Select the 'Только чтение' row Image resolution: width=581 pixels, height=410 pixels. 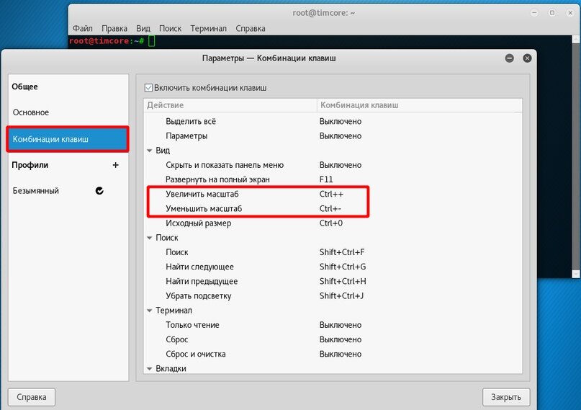coord(333,325)
